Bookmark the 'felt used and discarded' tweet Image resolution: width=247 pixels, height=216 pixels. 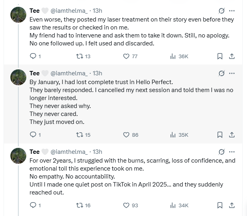(x=220, y=56)
